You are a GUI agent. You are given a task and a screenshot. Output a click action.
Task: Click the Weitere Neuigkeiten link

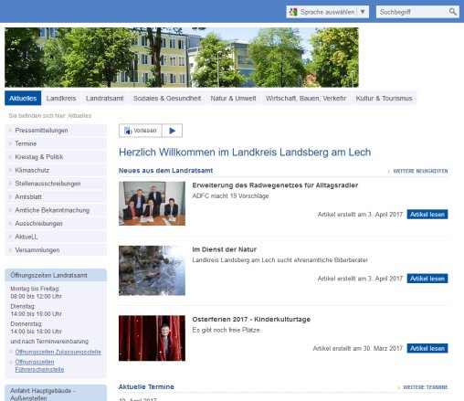pos(420,171)
